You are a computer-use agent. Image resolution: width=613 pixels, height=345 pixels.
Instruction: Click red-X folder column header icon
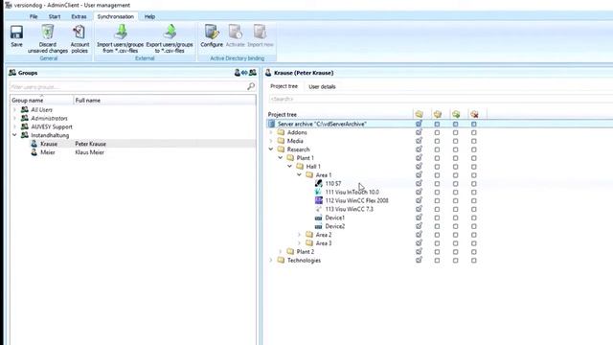coord(474,114)
